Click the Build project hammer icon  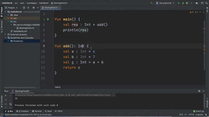[151, 3]
